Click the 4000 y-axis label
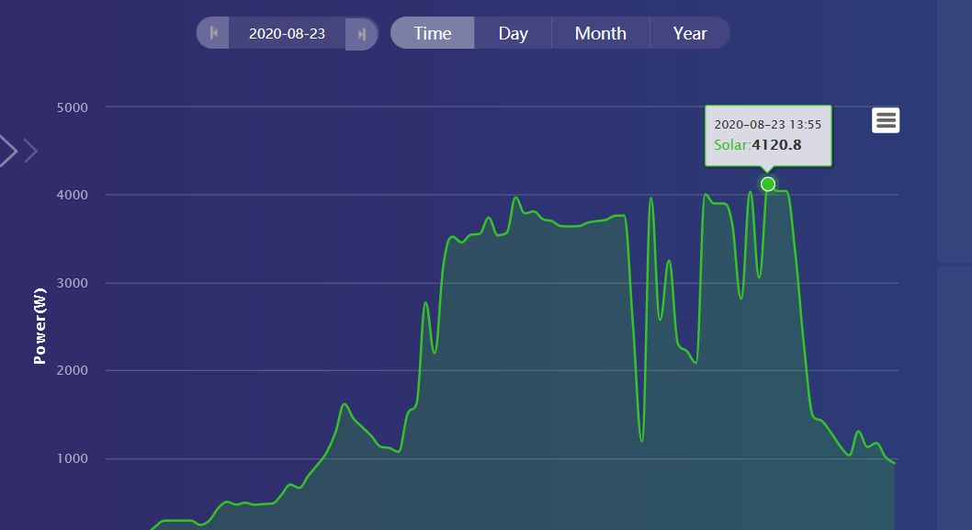Screen dimensions: 972x530 [73, 195]
